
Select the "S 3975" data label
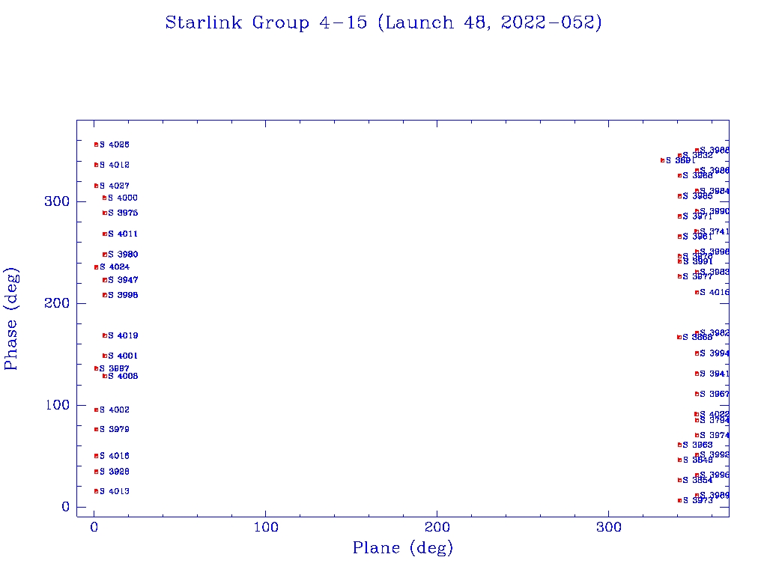coord(123,213)
